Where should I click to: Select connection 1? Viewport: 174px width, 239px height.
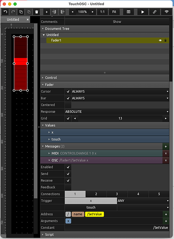[75, 194]
